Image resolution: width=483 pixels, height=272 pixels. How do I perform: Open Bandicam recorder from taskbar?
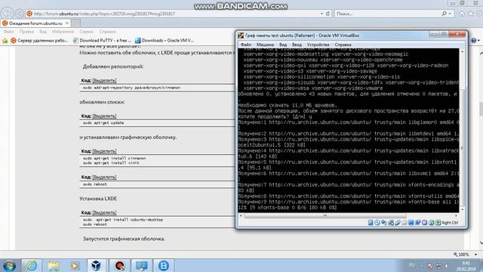[x=119, y=265]
